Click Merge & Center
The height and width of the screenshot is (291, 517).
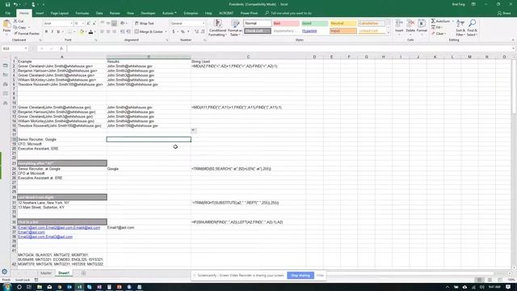tap(149, 32)
